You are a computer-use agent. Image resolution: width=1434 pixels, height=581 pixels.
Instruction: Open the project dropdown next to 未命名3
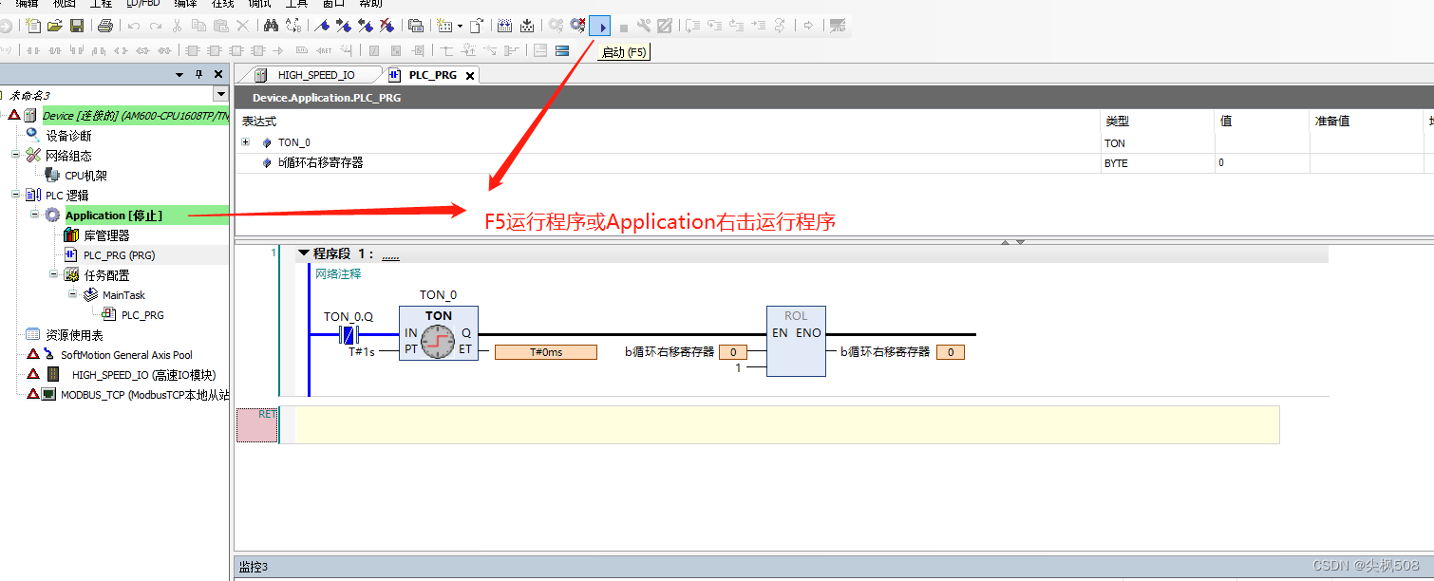coord(220,94)
